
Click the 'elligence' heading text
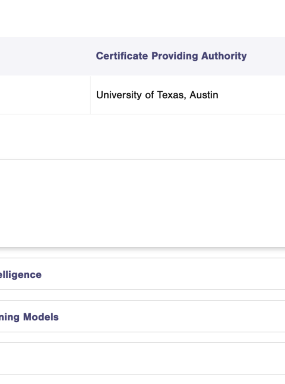tap(21, 275)
